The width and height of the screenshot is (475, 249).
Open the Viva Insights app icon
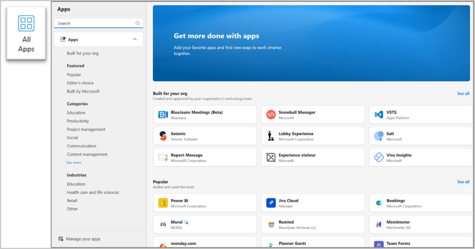coord(379,157)
